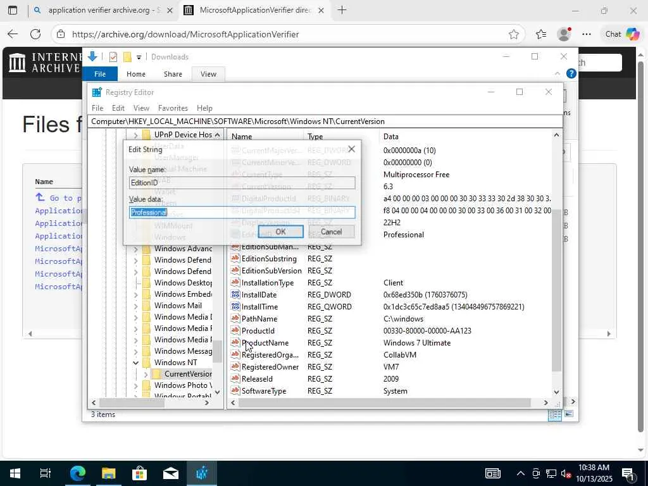Switch to the View ribbon tab
This screenshot has height=486, width=648.
click(208, 74)
